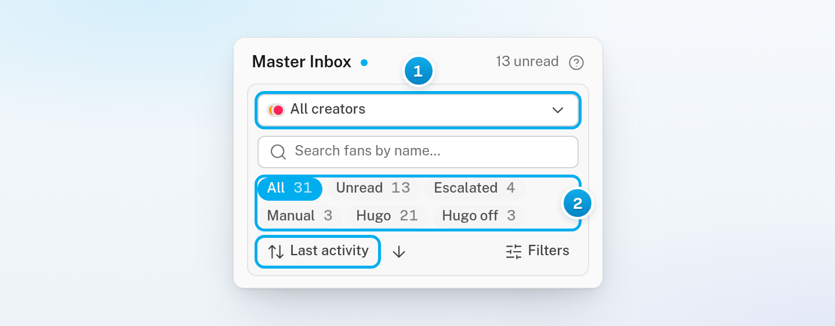Screen dimensions: 835x326
Task: Filter by the Hugo 21 chip
Action: (x=387, y=216)
